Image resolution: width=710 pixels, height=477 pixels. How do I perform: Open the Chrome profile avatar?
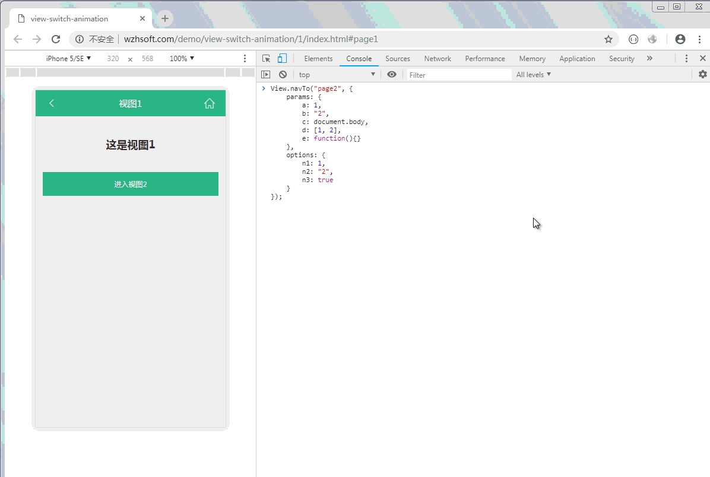click(x=680, y=39)
